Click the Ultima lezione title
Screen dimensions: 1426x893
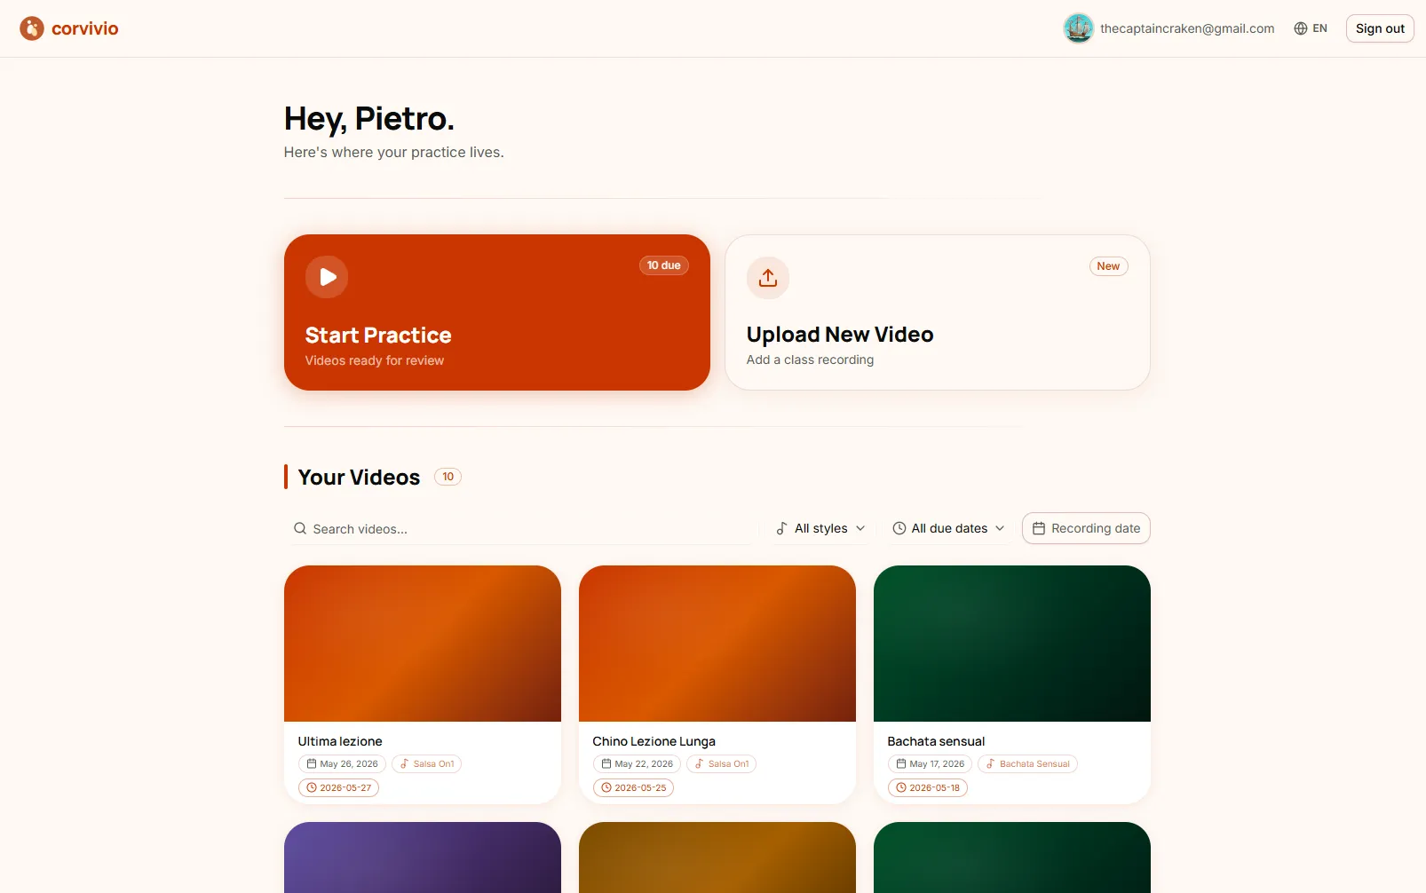(340, 741)
